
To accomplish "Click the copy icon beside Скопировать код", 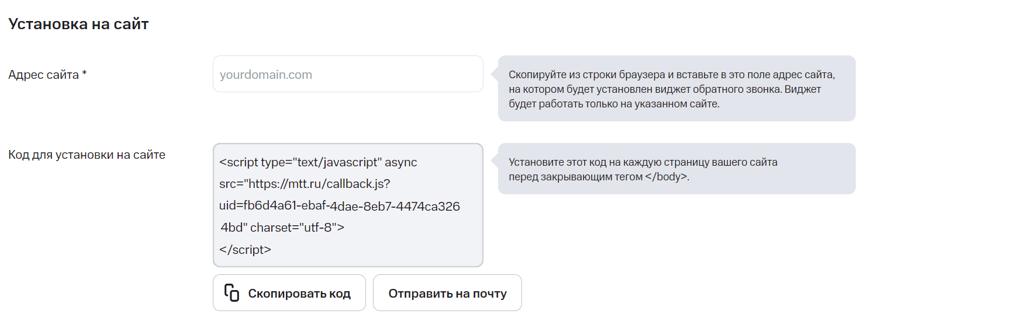I will (232, 293).
